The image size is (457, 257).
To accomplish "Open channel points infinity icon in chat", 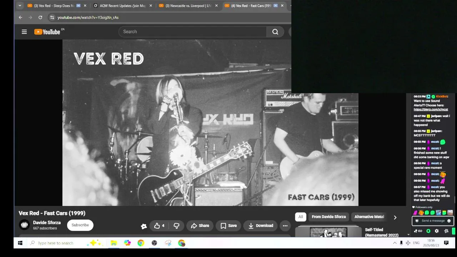I will click(x=418, y=231).
